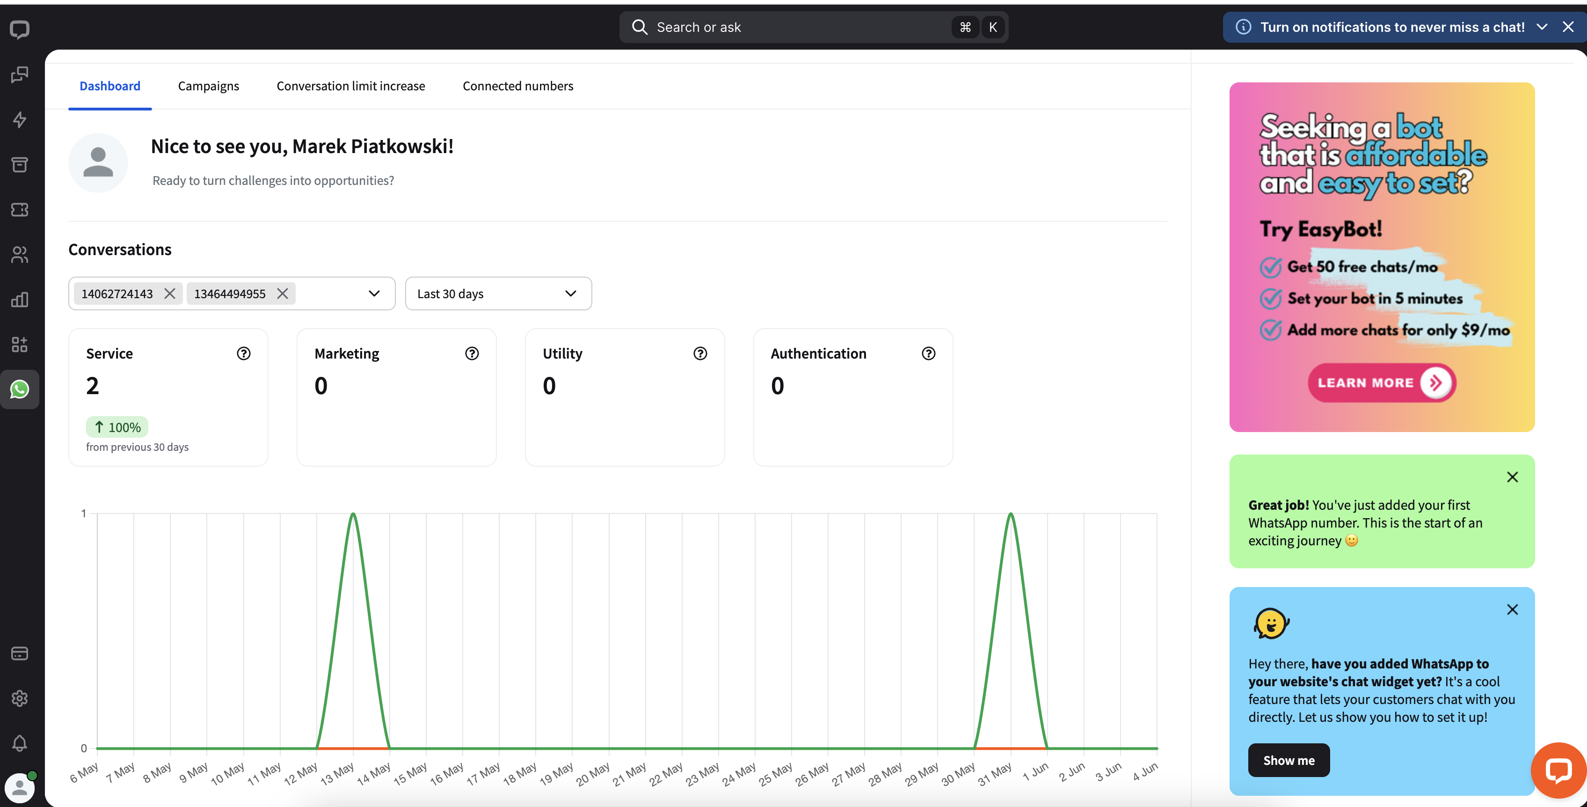This screenshot has height=807, width=1587.
Task: Open the orange chat widget bubble
Action: [1558, 770]
